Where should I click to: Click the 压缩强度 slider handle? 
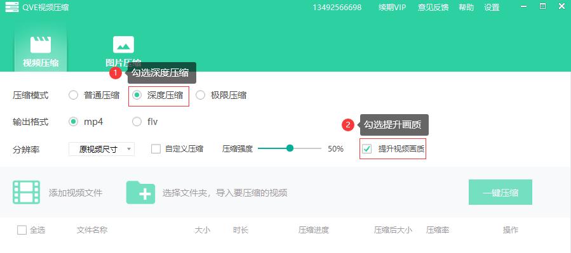coord(290,148)
